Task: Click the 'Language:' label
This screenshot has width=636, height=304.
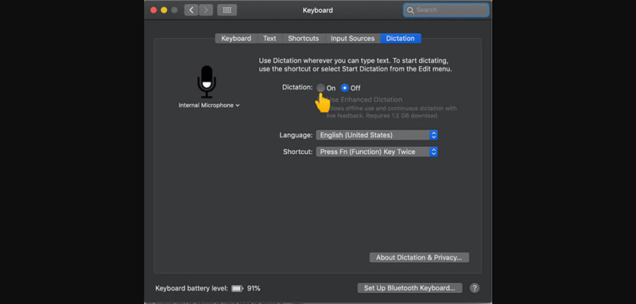Action: pos(296,135)
